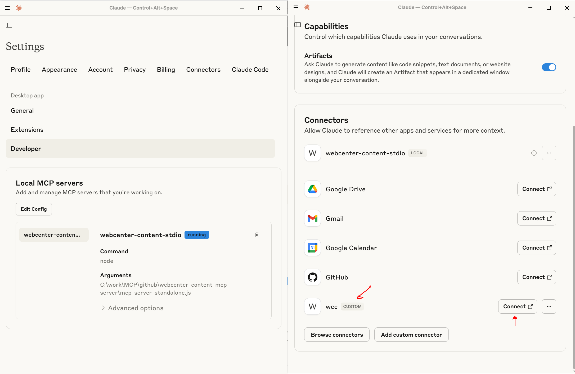Connect Gmail connector

coord(537,218)
